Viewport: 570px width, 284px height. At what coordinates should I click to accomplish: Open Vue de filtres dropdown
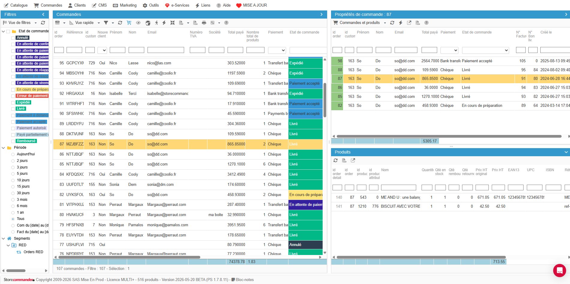click(x=36, y=23)
